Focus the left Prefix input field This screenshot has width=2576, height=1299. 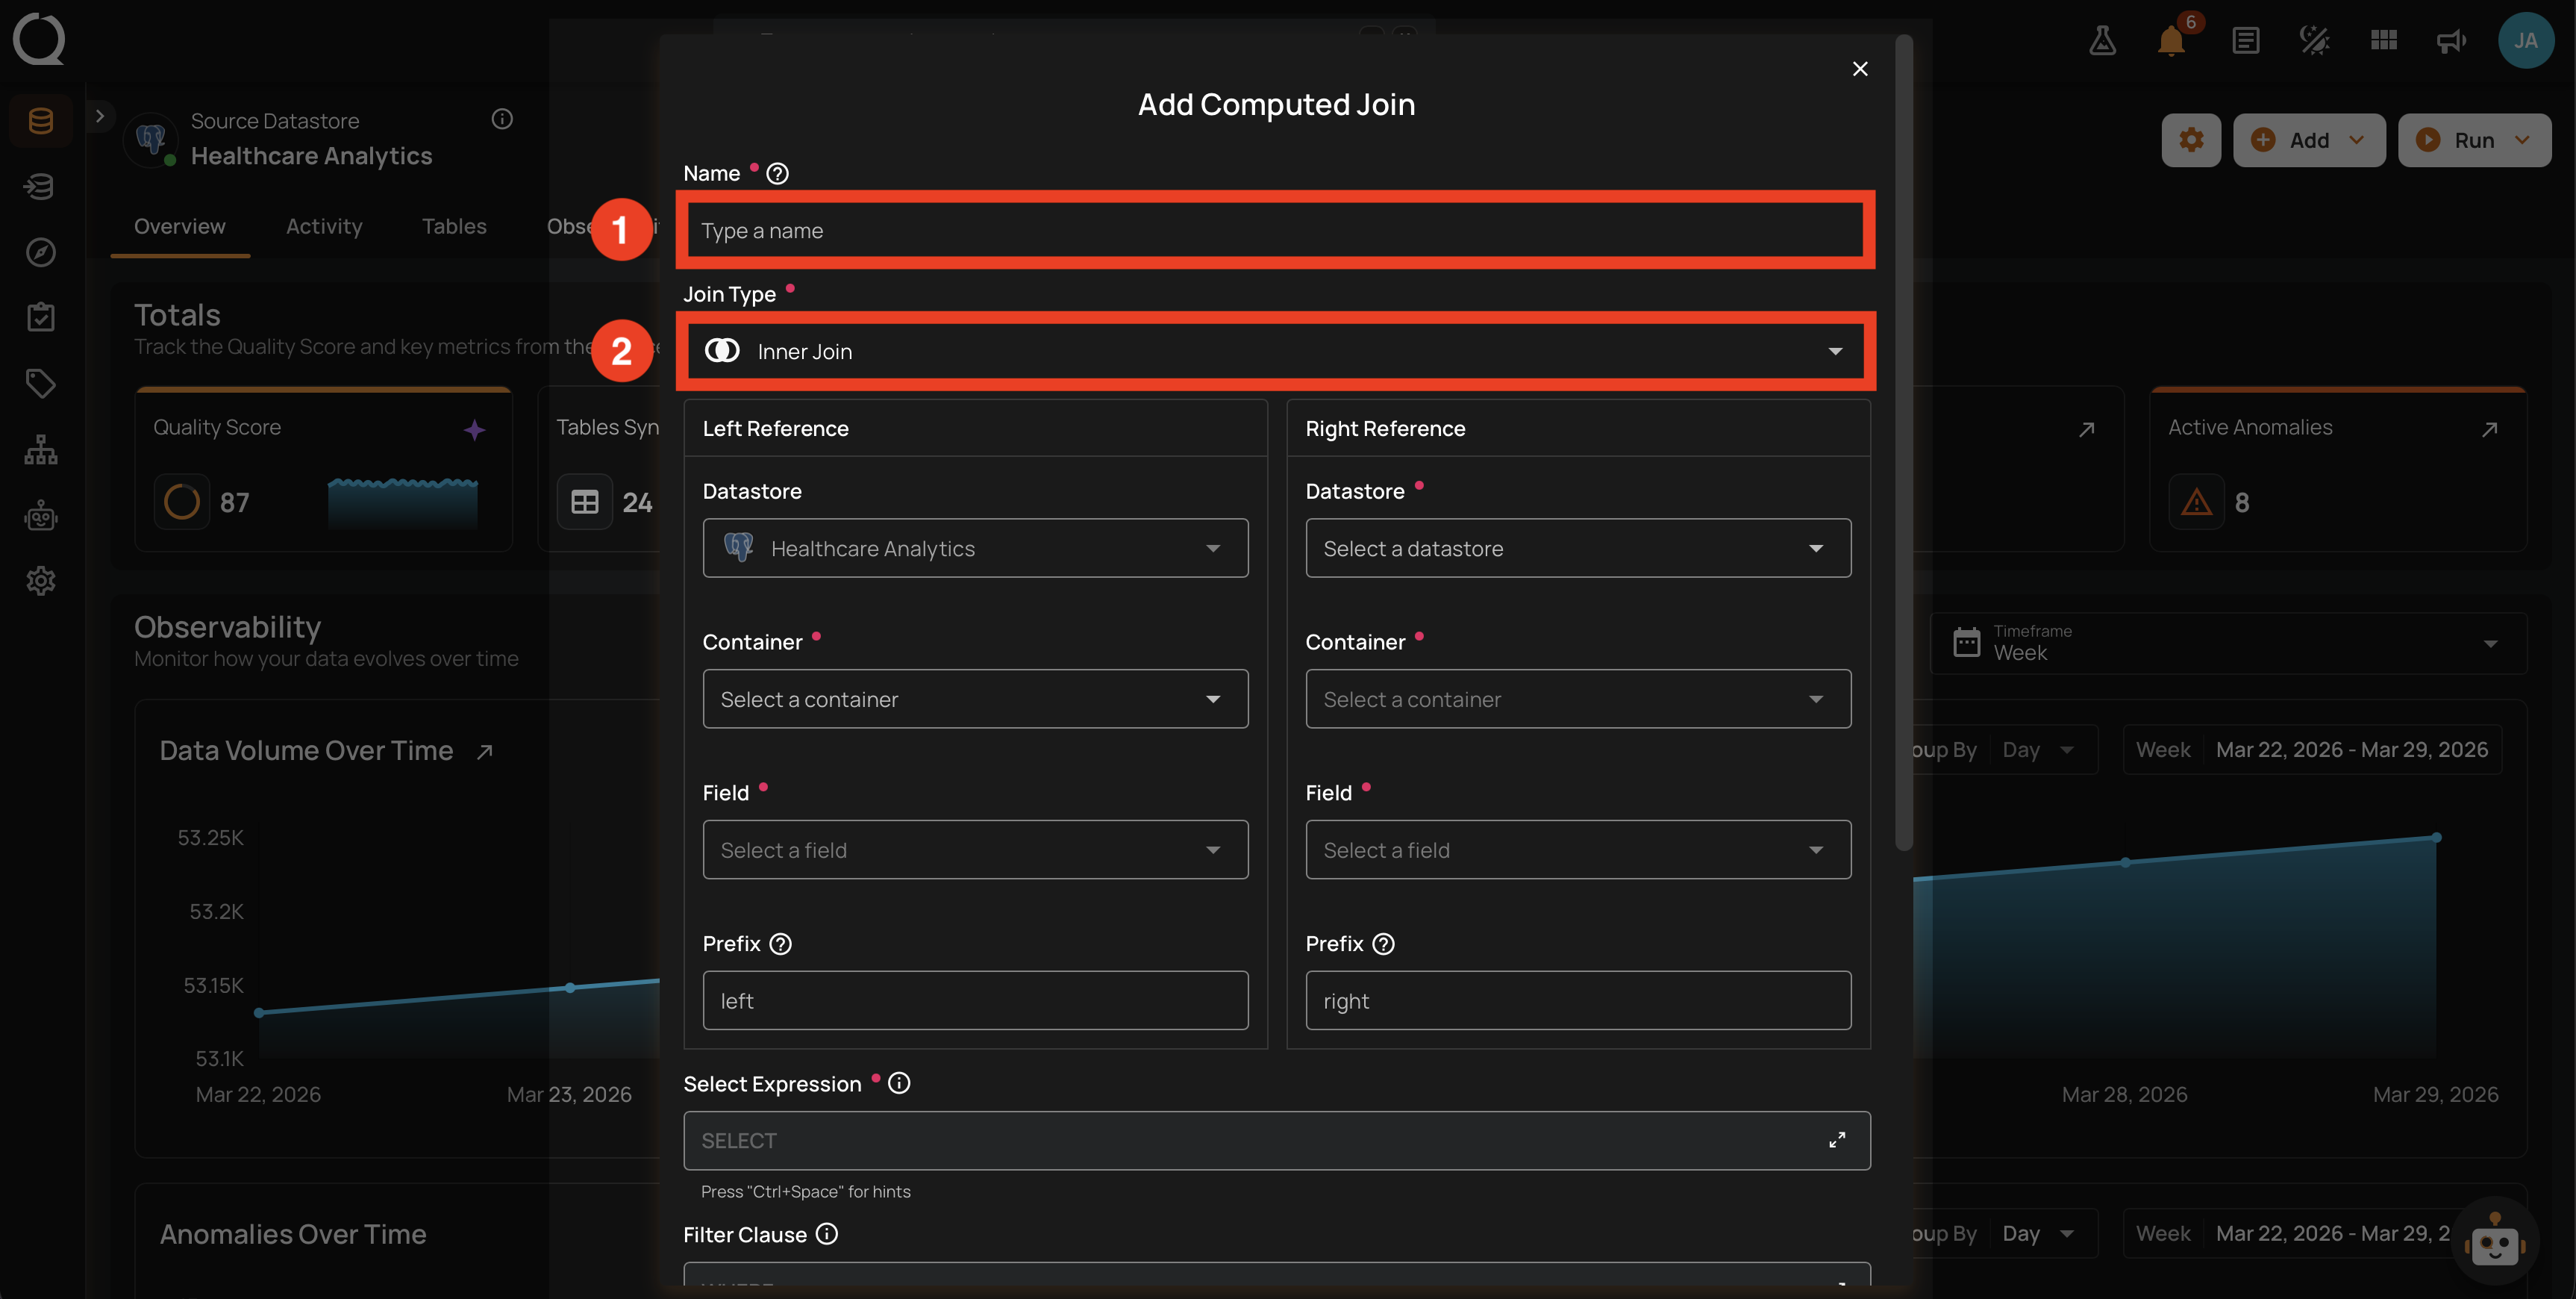(x=975, y=1001)
